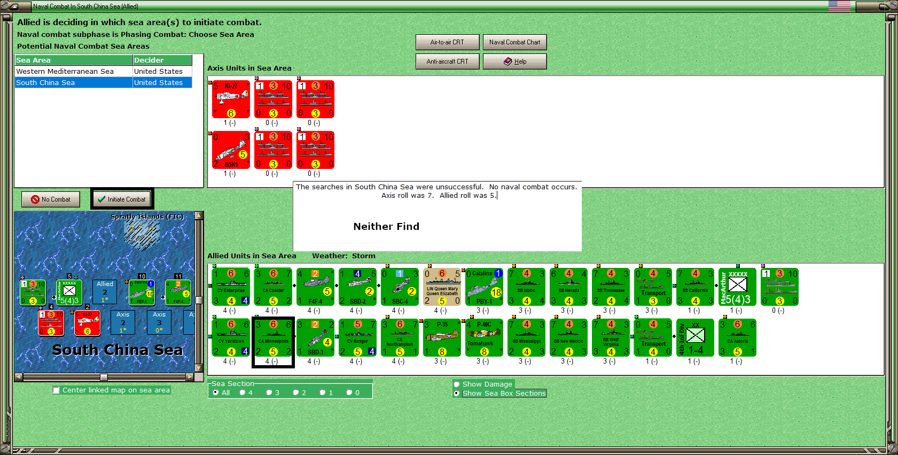Select the F4F-4 fighter aircraft unit
The height and width of the screenshot is (455, 898).
[x=315, y=287]
